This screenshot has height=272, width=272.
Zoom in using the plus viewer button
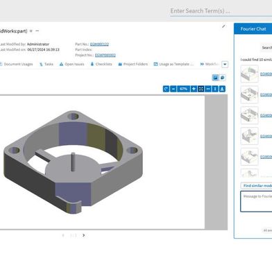(x=194, y=89)
